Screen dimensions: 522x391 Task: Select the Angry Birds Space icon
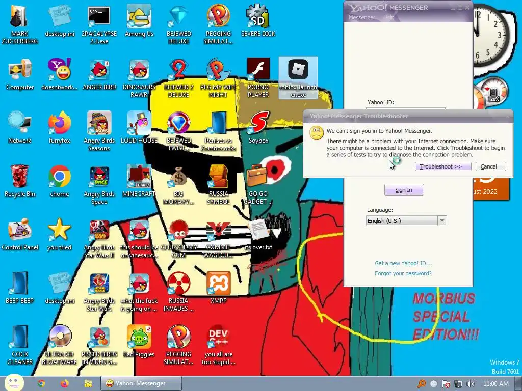coord(99,185)
